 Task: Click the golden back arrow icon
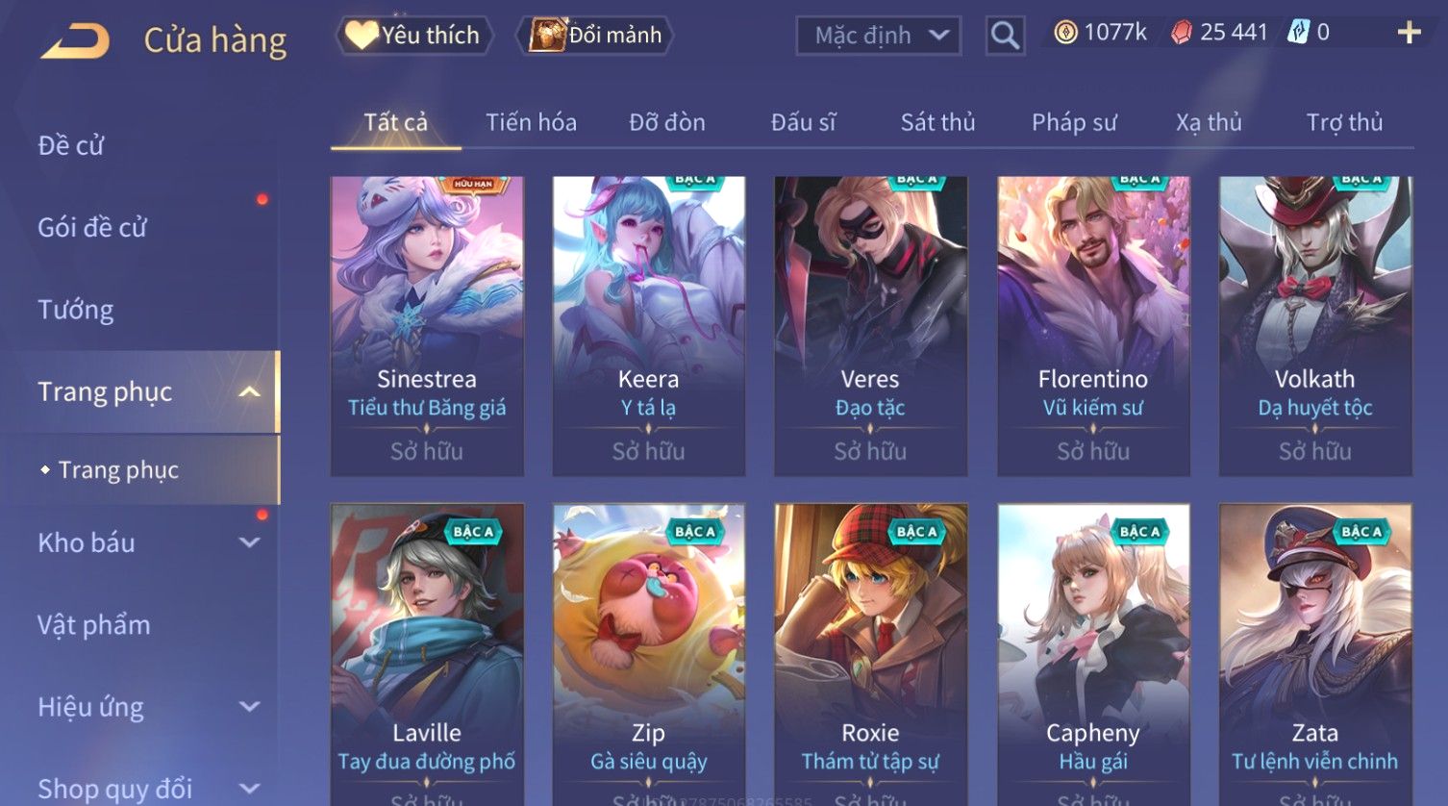click(76, 41)
